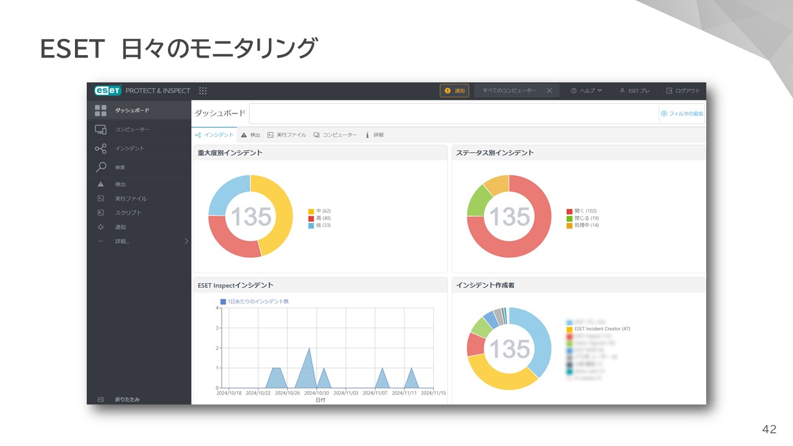The height and width of the screenshot is (446, 793).
Task: Clear the すべてのコンピューター filter with X
Action: coord(549,91)
